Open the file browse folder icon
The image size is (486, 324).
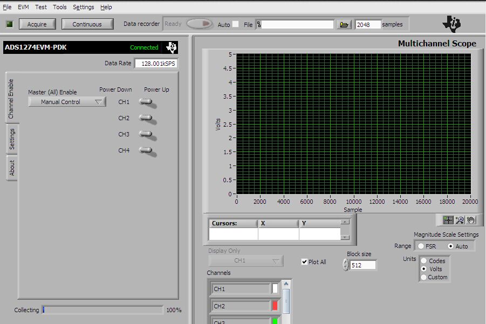click(x=344, y=24)
